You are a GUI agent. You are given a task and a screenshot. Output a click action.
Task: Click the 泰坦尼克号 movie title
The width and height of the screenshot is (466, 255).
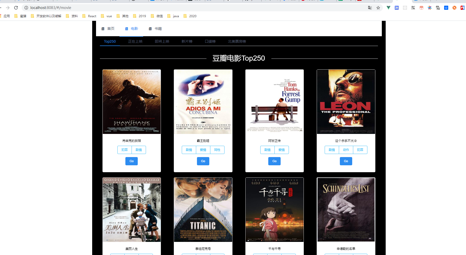(203, 249)
